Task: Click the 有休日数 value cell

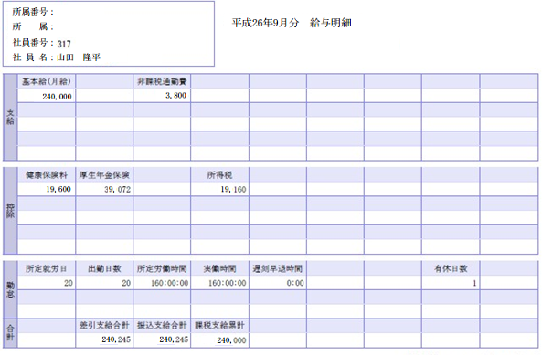Action: (451, 283)
